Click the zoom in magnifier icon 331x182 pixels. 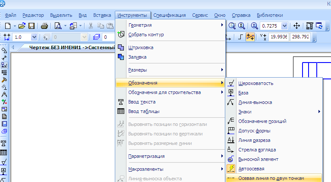[254, 26]
